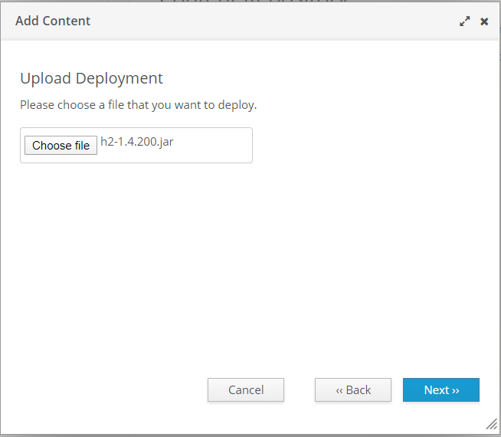Close the Add Content dialog
This screenshot has height=437, width=501.
484,21
